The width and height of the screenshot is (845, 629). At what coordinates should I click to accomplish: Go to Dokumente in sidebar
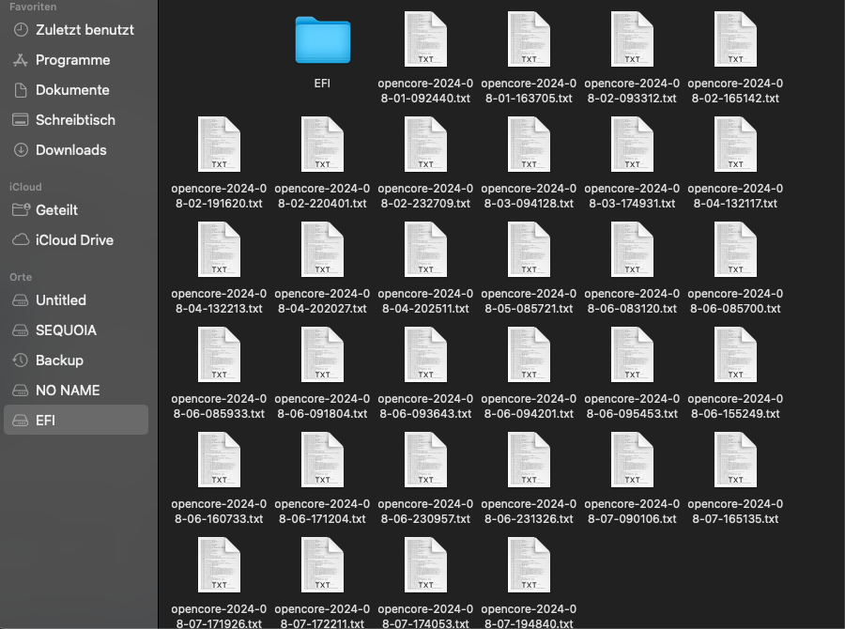click(76, 90)
